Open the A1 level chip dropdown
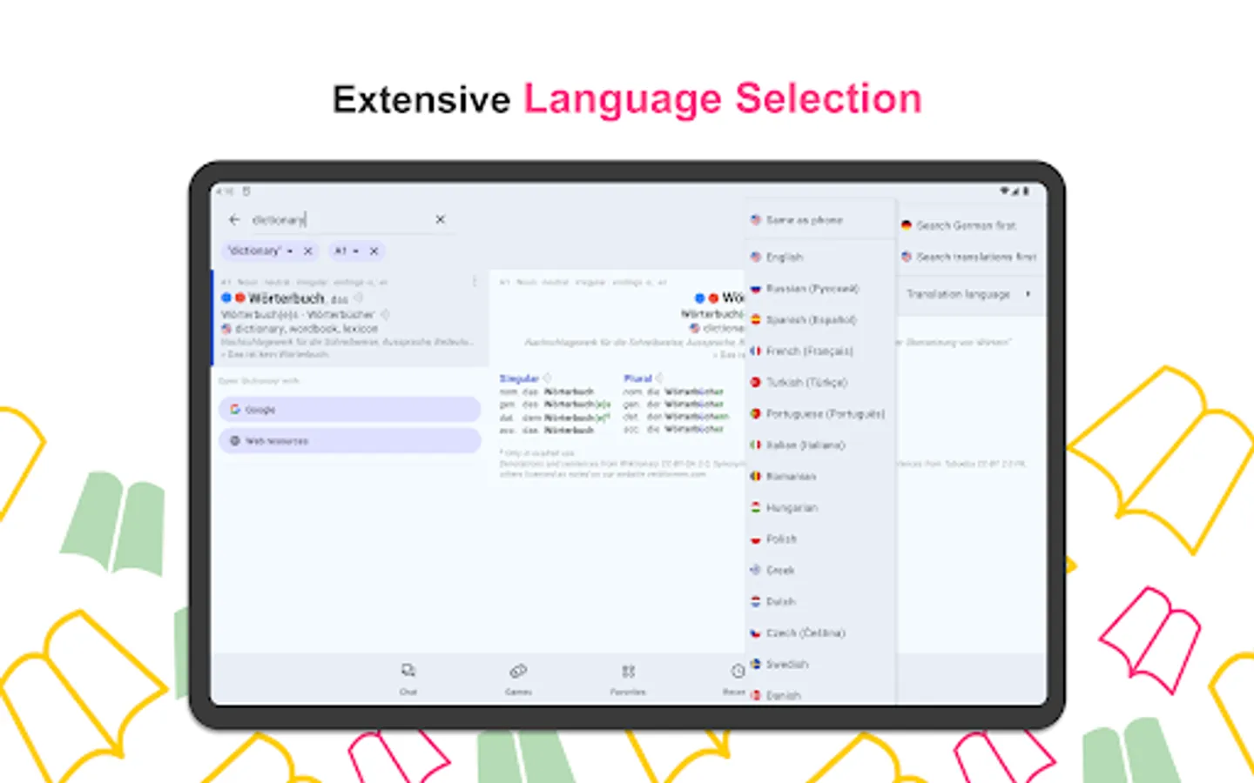 coord(354,251)
